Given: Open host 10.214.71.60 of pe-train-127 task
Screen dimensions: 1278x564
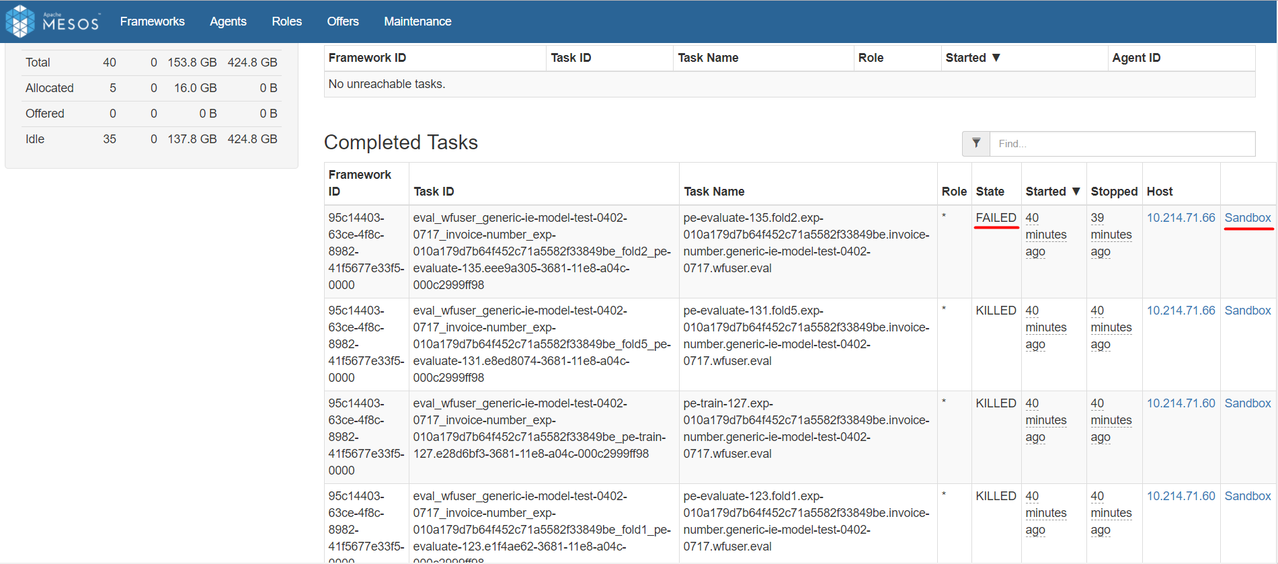Looking at the screenshot, I should [x=1181, y=403].
